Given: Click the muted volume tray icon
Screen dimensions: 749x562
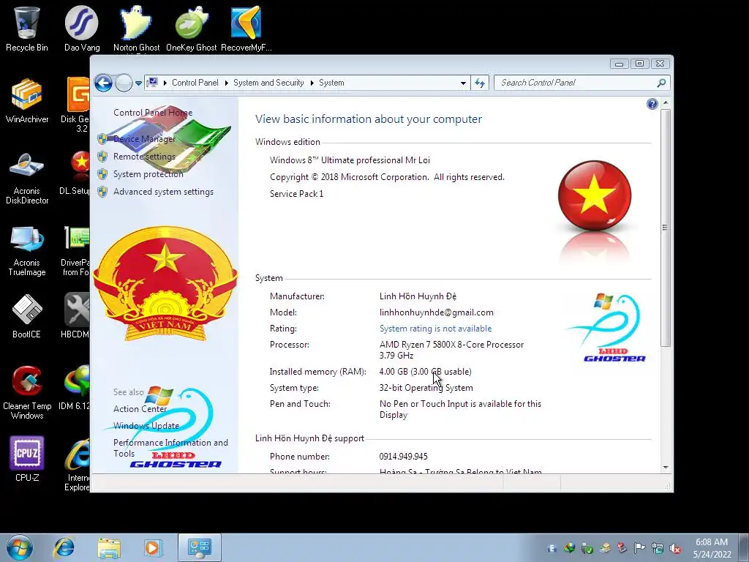Looking at the screenshot, I should 675,548.
